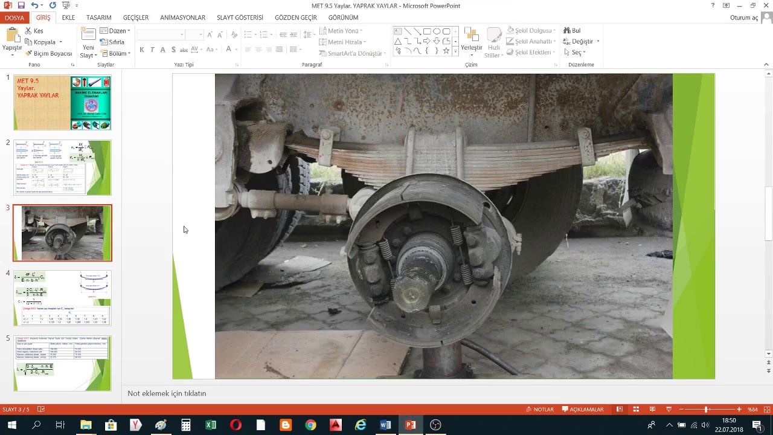Expand Kopyala dropdown arrow

click(60, 42)
